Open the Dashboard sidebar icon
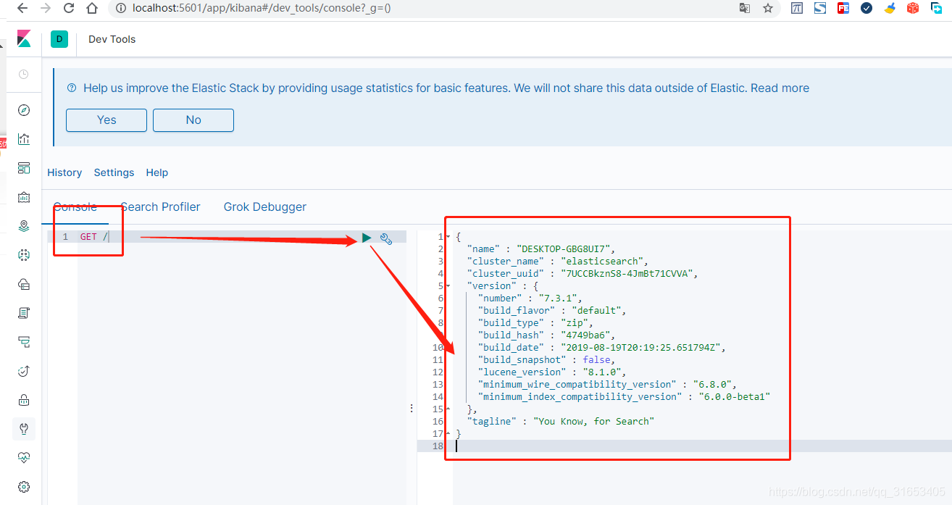The image size is (952, 505). point(24,168)
